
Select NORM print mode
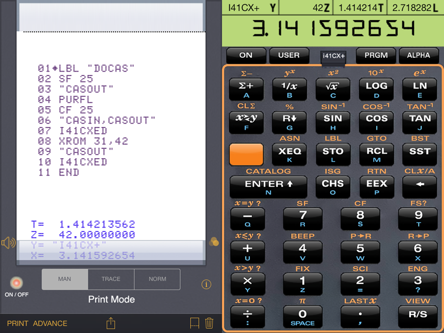[157, 279]
